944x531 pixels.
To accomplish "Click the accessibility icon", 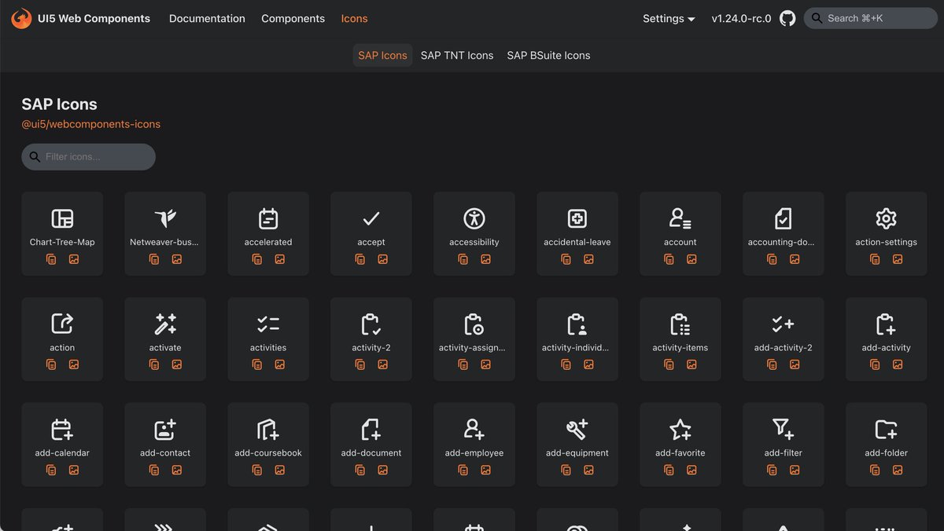I will pyautogui.click(x=474, y=218).
